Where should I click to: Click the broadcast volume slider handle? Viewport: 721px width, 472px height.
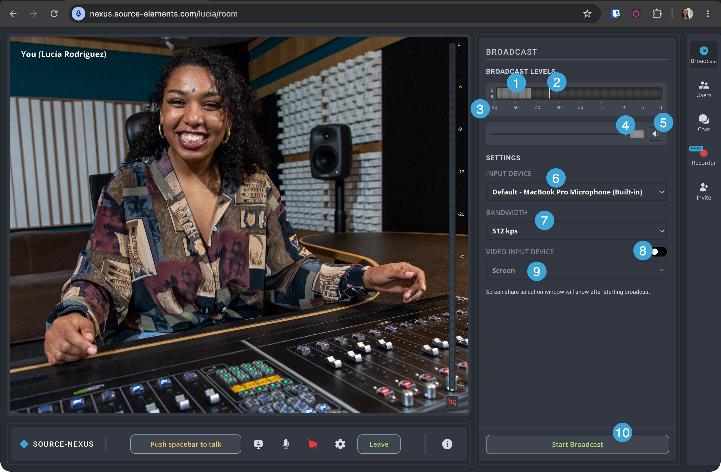pos(637,134)
